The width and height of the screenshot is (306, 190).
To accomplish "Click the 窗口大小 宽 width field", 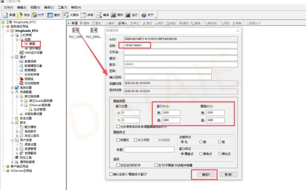I will click(171, 113).
